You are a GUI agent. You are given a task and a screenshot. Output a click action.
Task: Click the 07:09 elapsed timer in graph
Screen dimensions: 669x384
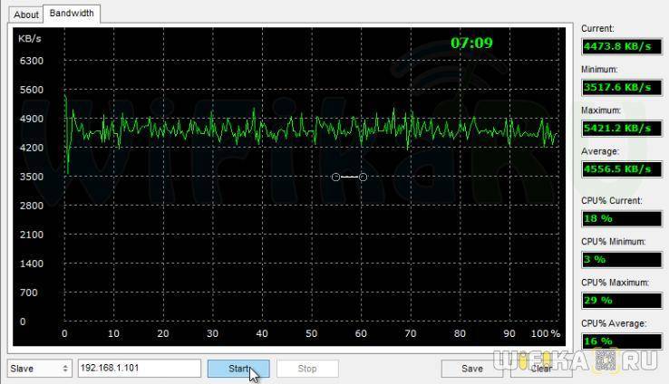(471, 43)
